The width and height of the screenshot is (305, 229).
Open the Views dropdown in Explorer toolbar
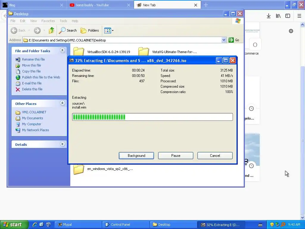(x=109, y=30)
